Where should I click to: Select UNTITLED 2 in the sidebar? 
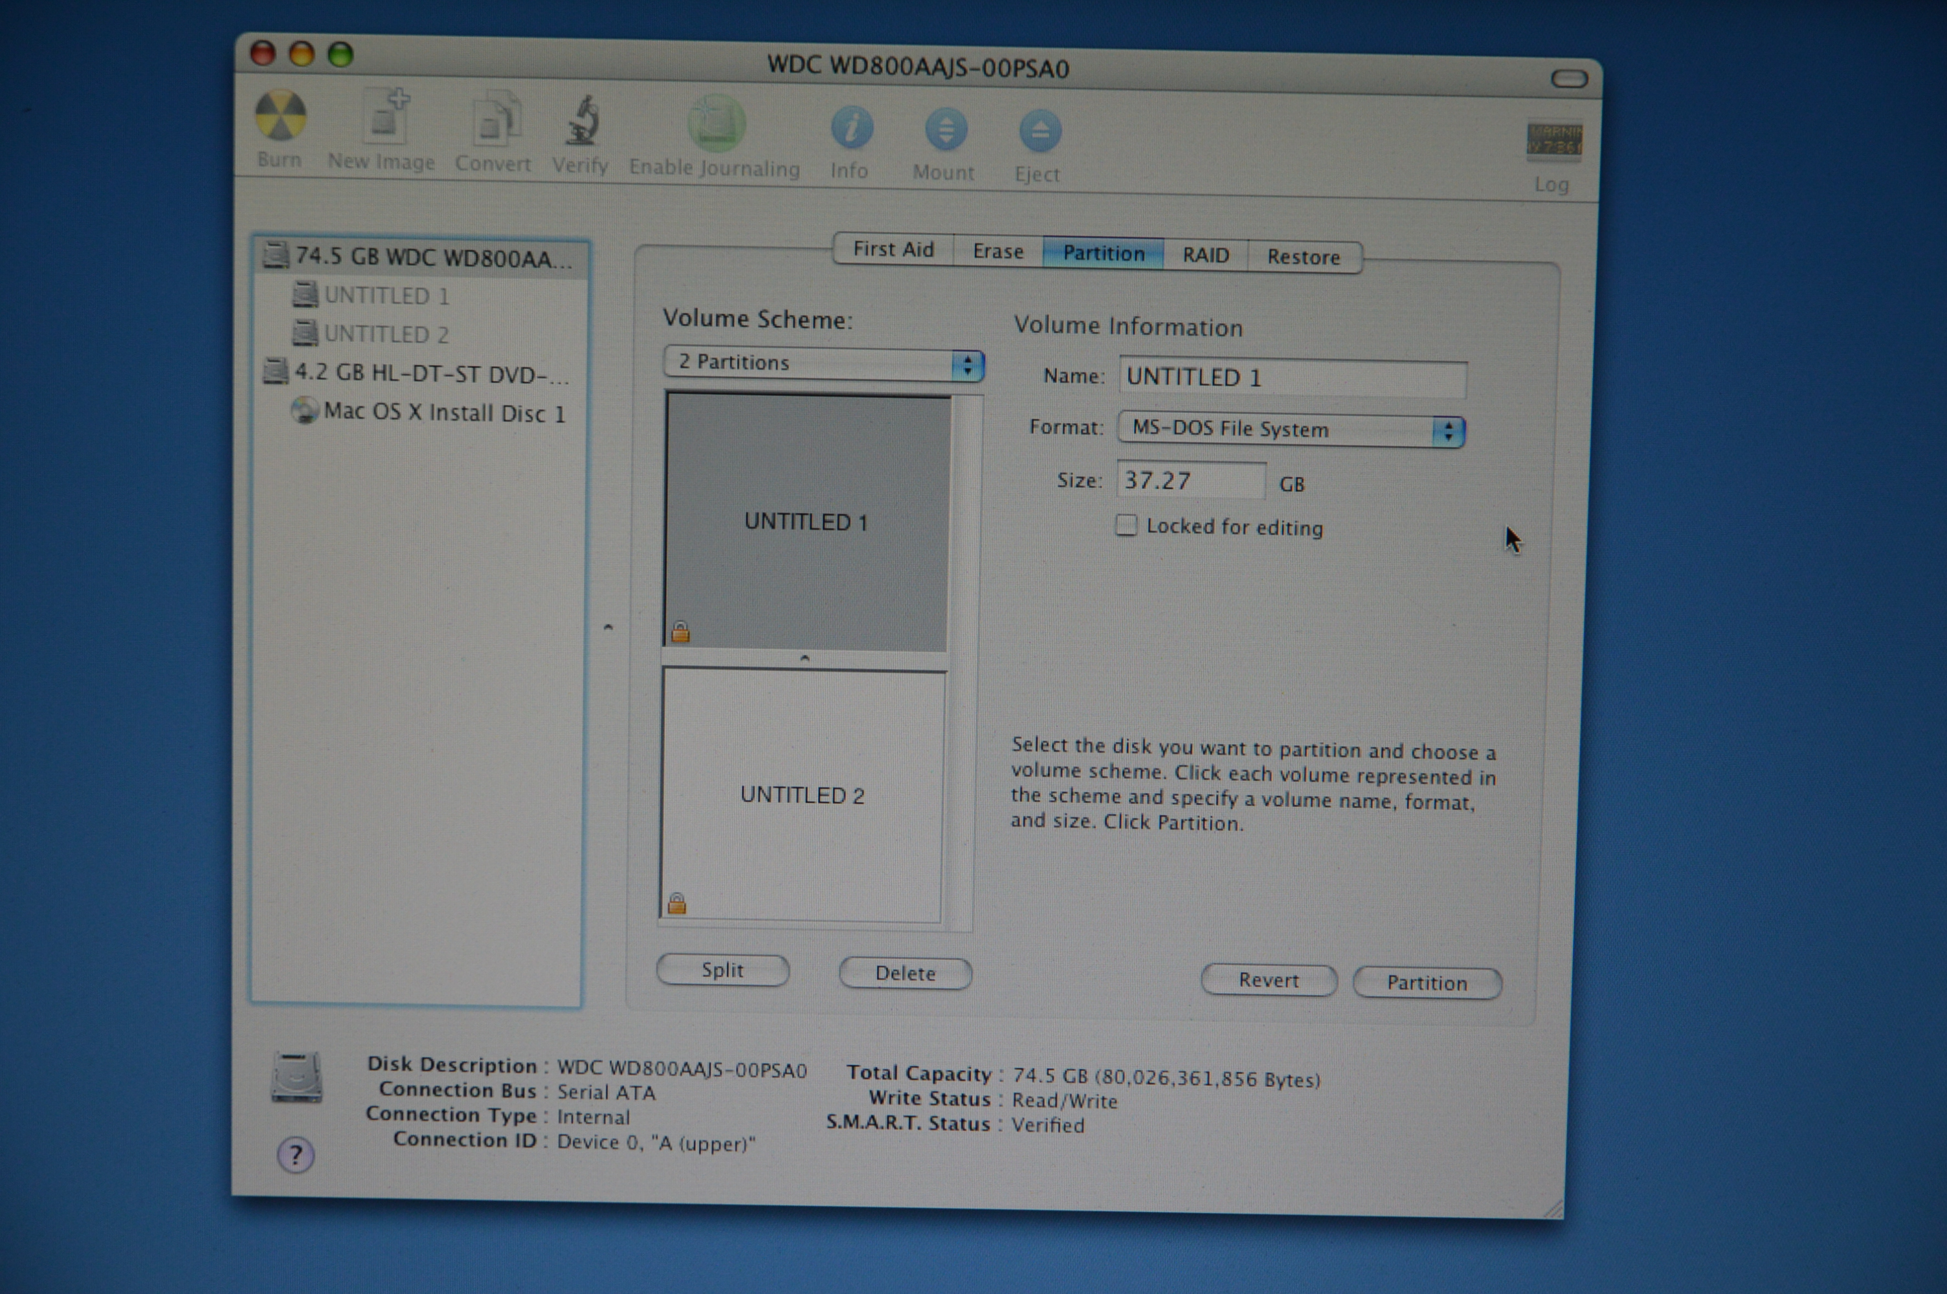(372, 333)
